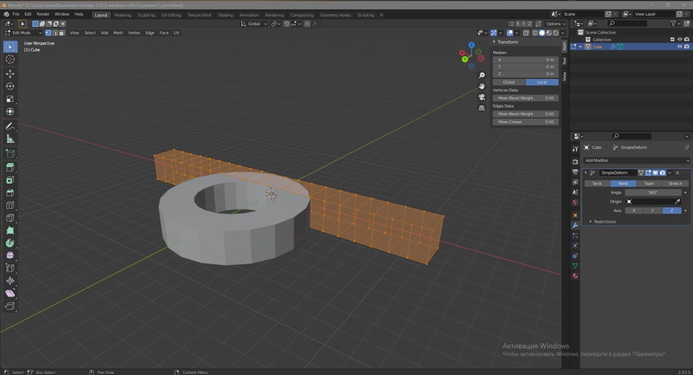This screenshot has width=693, height=375.
Task: Switch to vertex select mode
Action: pyautogui.click(x=48, y=32)
